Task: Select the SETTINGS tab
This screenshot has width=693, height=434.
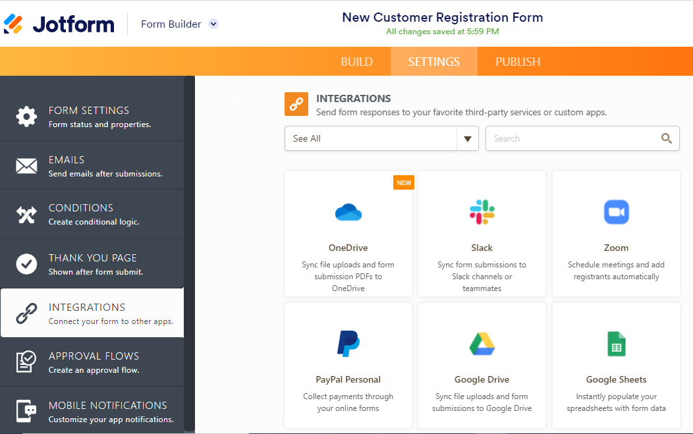Action: click(433, 61)
